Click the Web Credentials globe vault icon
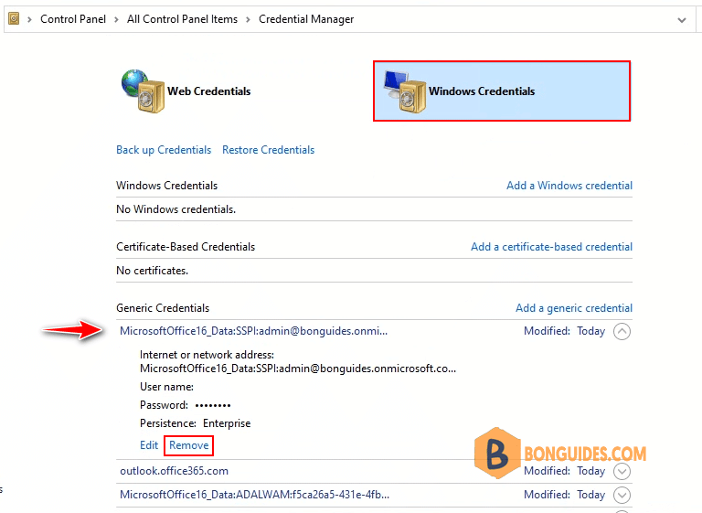Viewport: 702px width, 513px height. pyautogui.click(x=144, y=91)
